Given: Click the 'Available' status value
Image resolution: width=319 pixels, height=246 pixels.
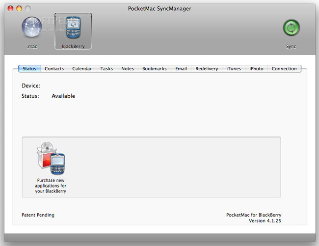Looking at the screenshot, I should [63, 96].
